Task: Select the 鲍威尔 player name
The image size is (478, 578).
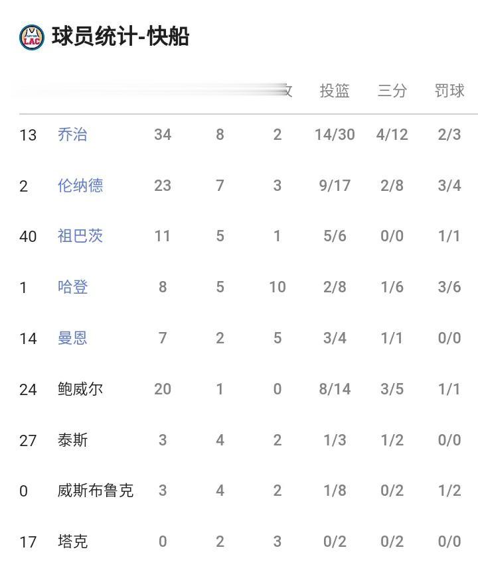Action: pyautogui.click(x=80, y=389)
